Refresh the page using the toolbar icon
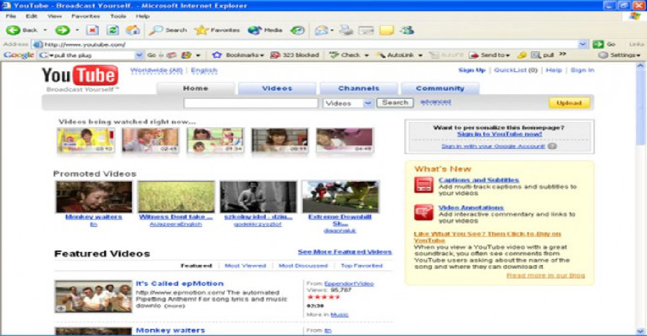Viewport: 647px width, 336px height. pyautogui.click(x=113, y=30)
